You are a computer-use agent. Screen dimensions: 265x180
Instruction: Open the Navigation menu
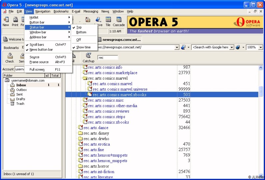43,11
